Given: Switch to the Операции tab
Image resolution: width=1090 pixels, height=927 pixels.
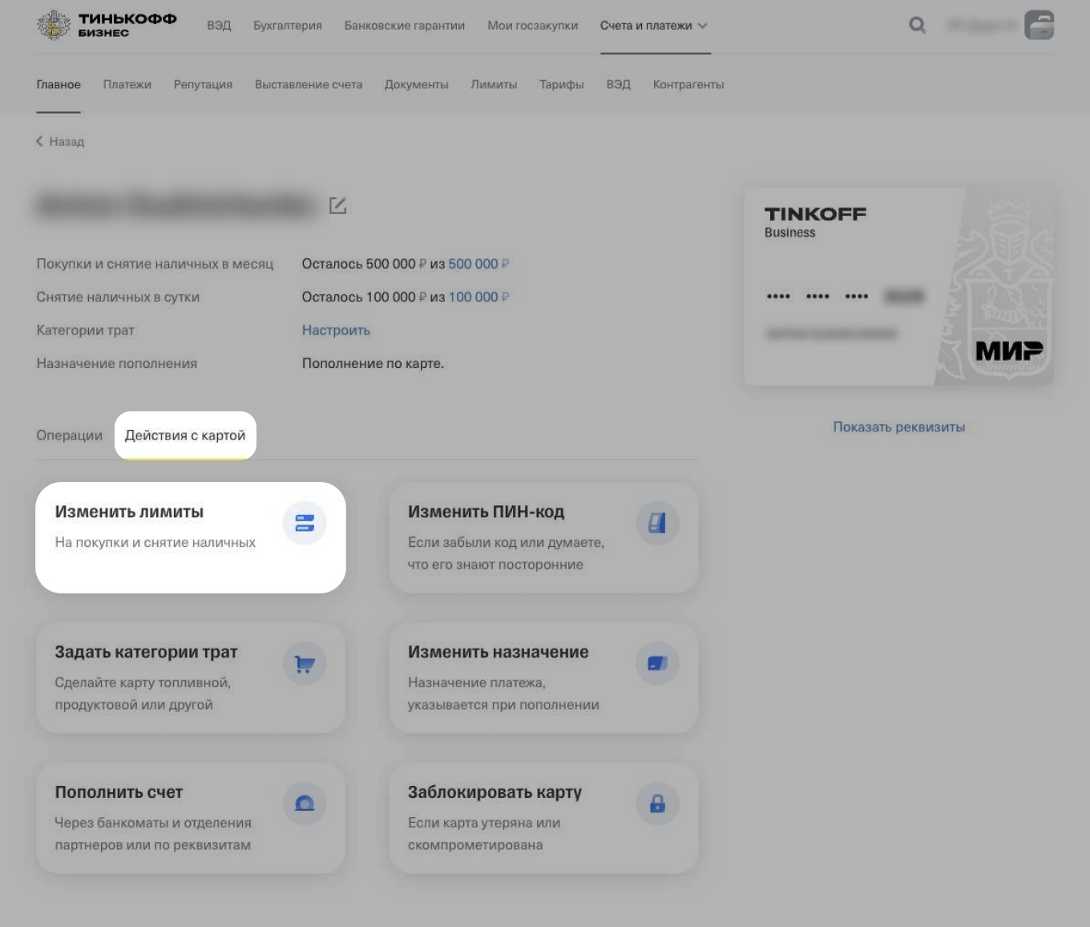Looking at the screenshot, I should (x=69, y=435).
